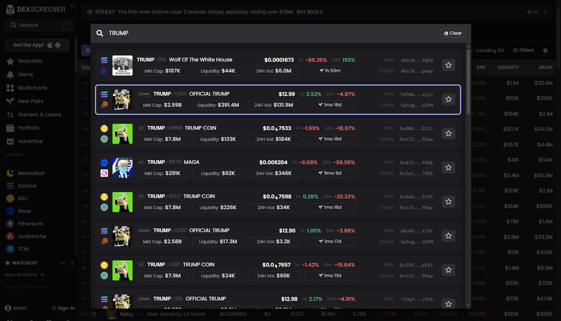This screenshot has height=321, width=561.
Task: Click Uniswap icon on MAGA row
Action: [104, 173]
